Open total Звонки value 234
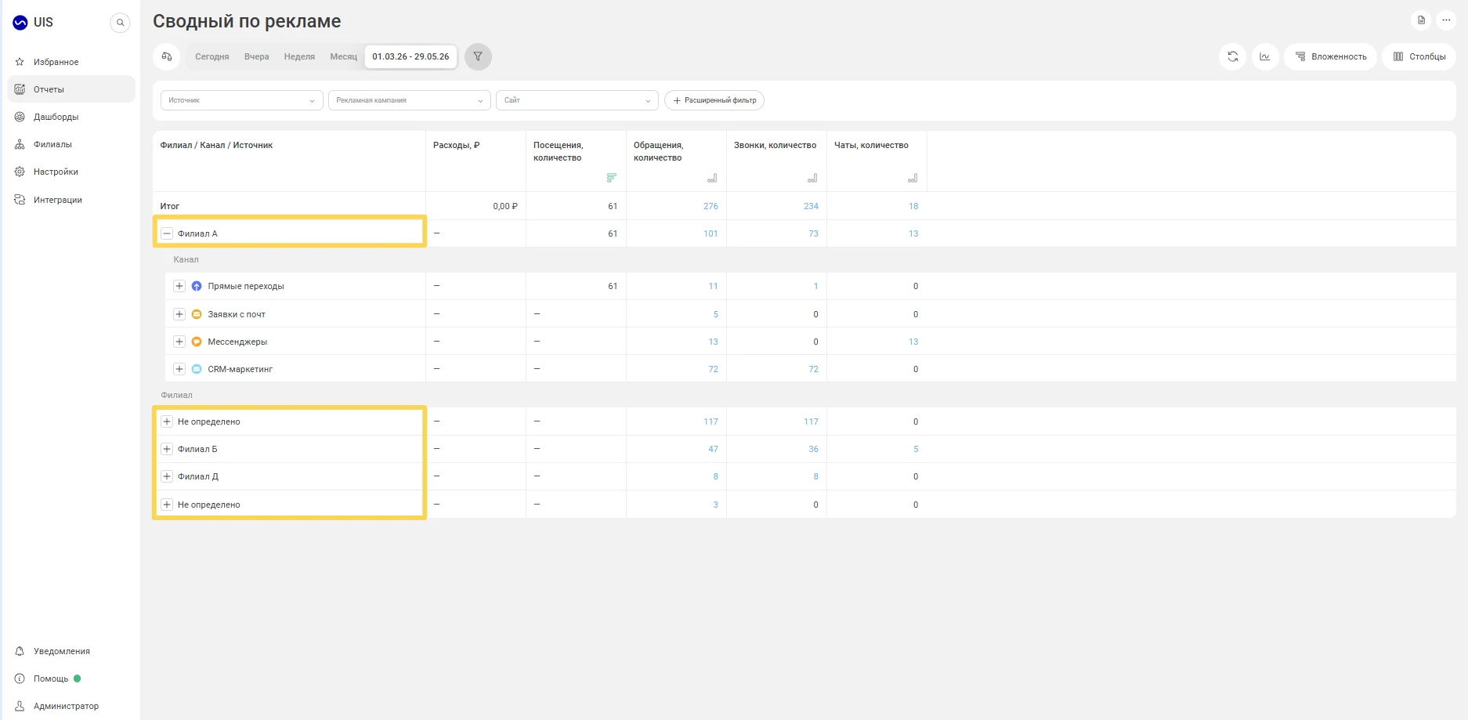The width and height of the screenshot is (1468, 720). [811, 206]
